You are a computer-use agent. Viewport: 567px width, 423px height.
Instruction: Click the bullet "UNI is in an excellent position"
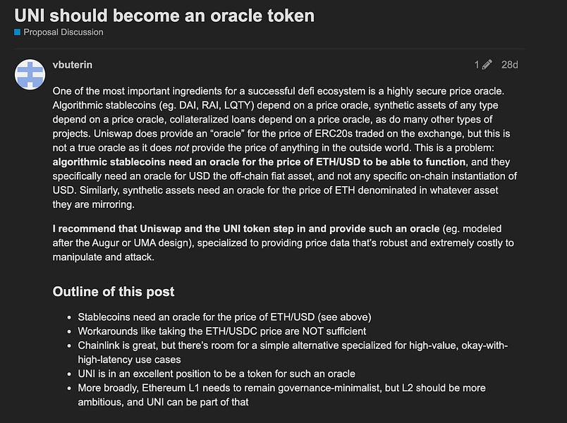217,374
